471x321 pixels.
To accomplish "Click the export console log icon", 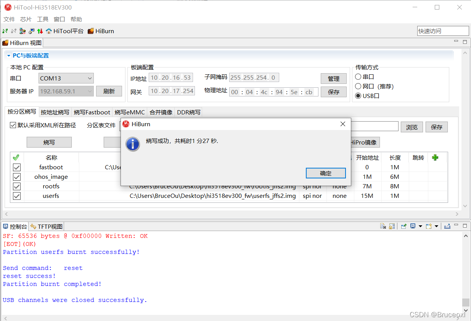I will tap(447, 226).
